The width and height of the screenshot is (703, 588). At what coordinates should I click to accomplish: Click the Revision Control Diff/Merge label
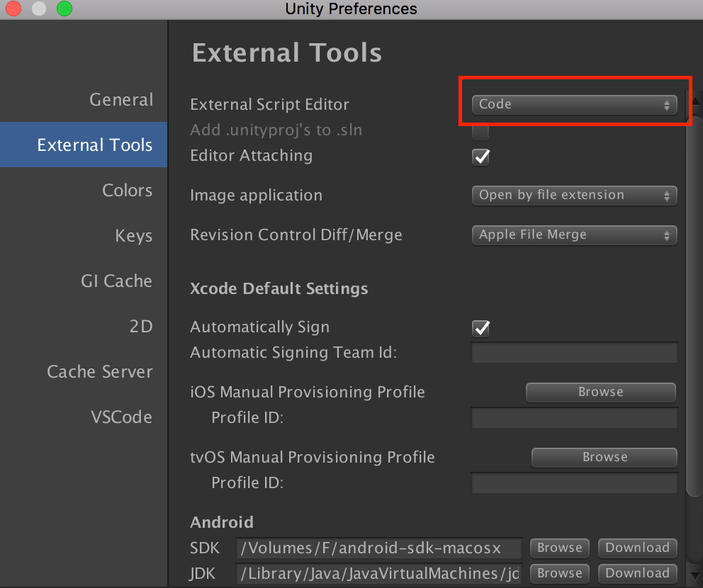pyautogui.click(x=296, y=234)
